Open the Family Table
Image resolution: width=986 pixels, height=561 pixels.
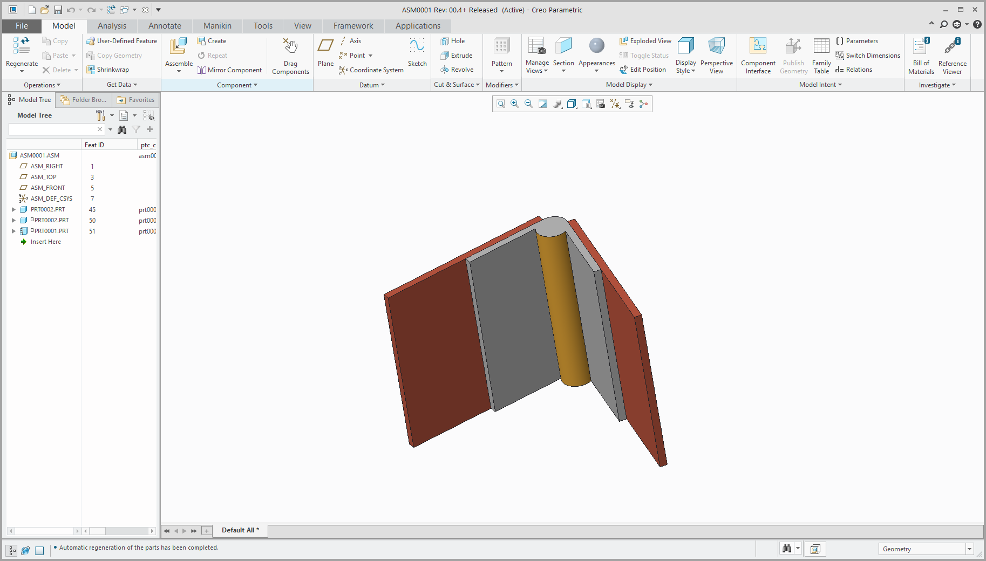pos(821,56)
